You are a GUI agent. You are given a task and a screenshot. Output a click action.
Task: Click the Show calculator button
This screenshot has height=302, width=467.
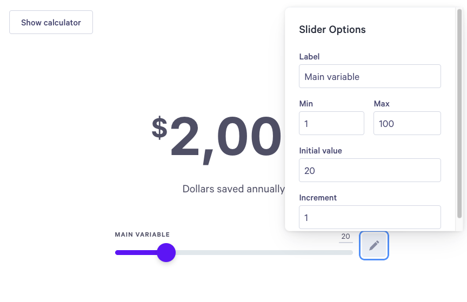pos(51,22)
